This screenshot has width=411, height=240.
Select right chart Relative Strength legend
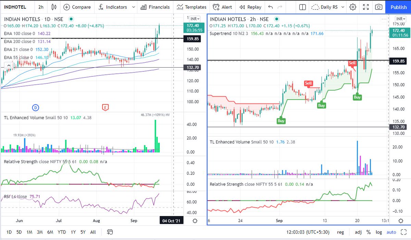tap(246, 184)
